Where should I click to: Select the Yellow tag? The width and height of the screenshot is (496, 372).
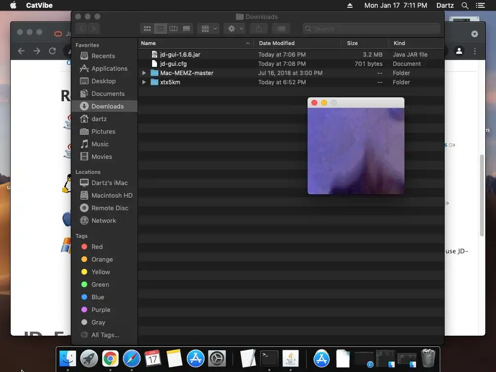(x=105, y=272)
